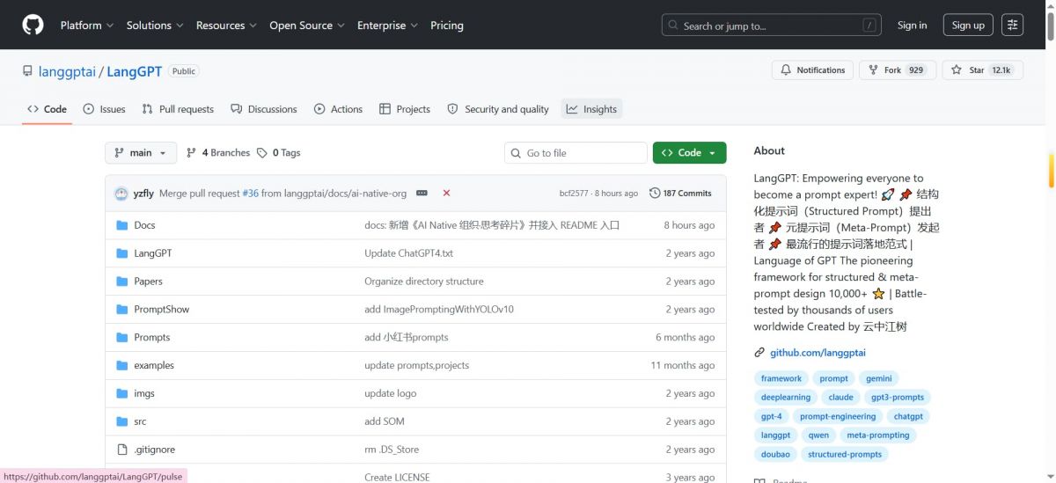Expand the Platform menu

click(x=87, y=26)
